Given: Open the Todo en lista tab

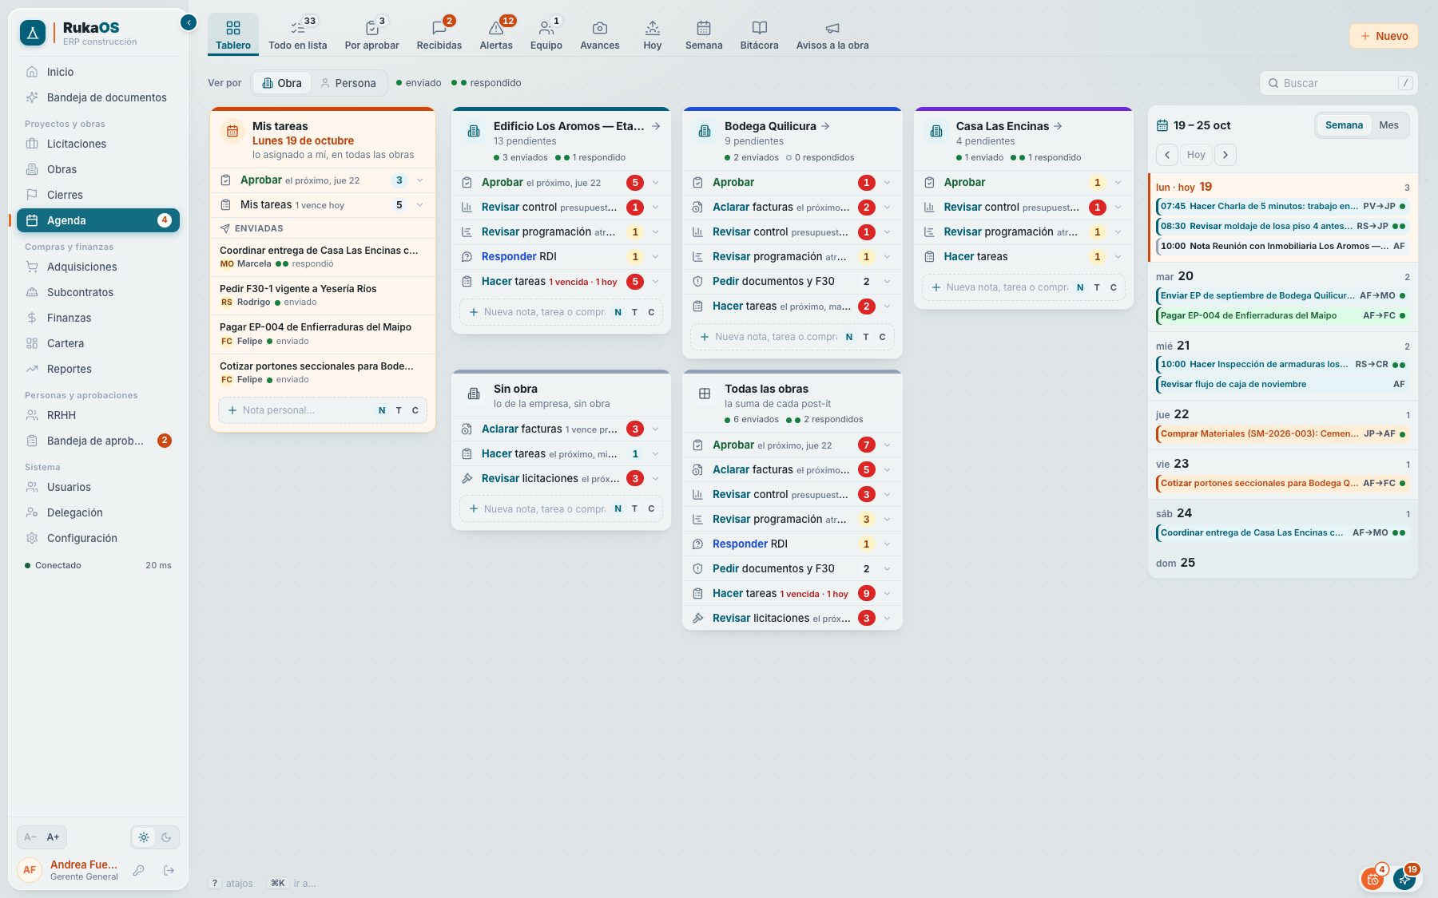Looking at the screenshot, I should coord(298,34).
